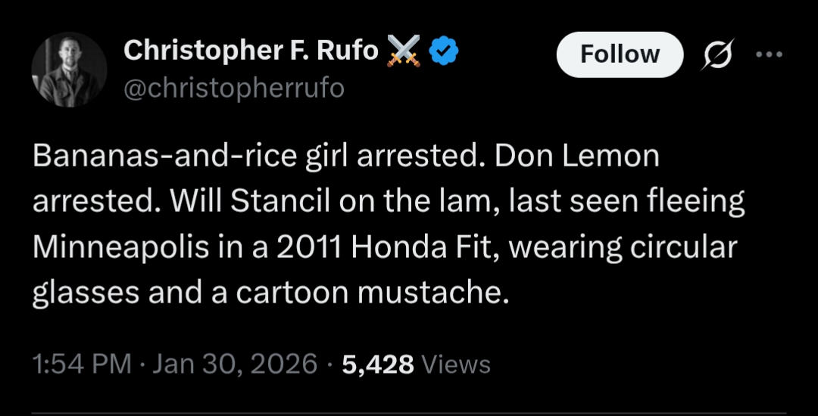818x416 pixels.
Task: Click the crossed swords emoji beside the name
Action: pyautogui.click(x=403, y=52)
